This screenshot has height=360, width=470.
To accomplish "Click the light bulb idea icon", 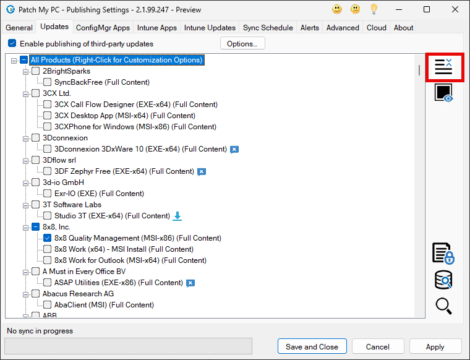I will 374,9.
